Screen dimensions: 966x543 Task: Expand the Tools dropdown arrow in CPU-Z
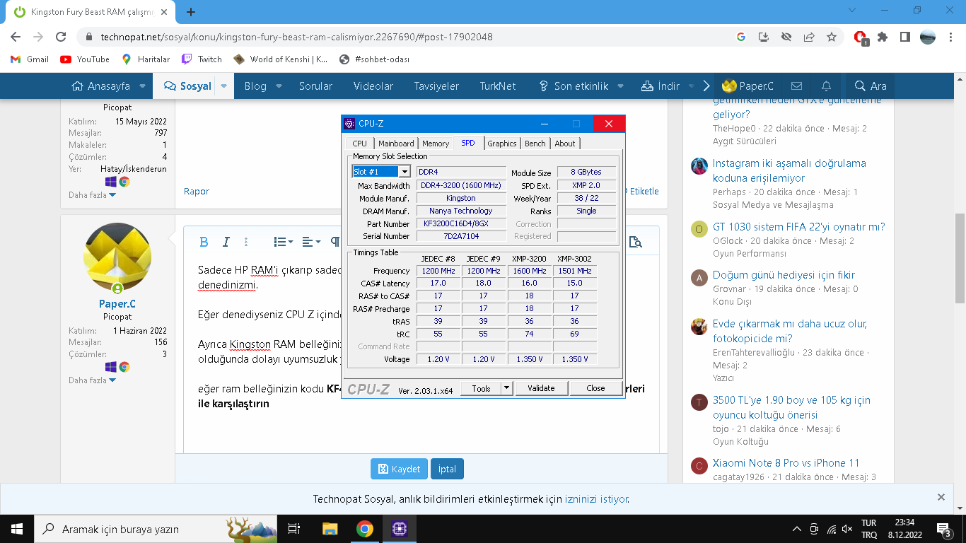[x=506, y=388]
